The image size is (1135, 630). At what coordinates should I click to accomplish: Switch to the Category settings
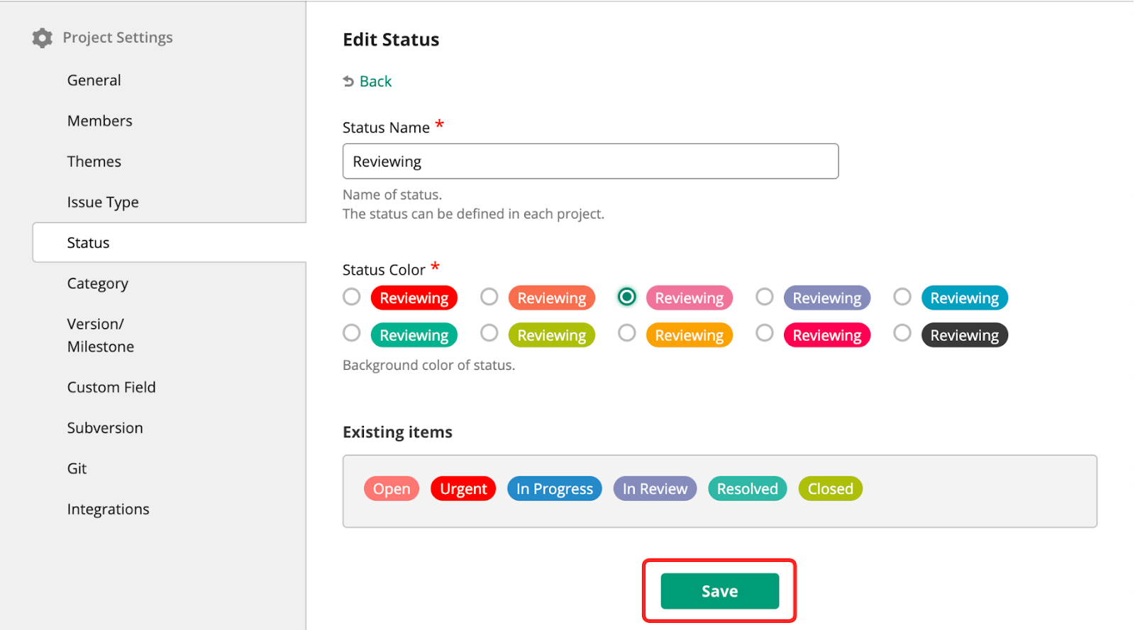[x=98, y=283]
